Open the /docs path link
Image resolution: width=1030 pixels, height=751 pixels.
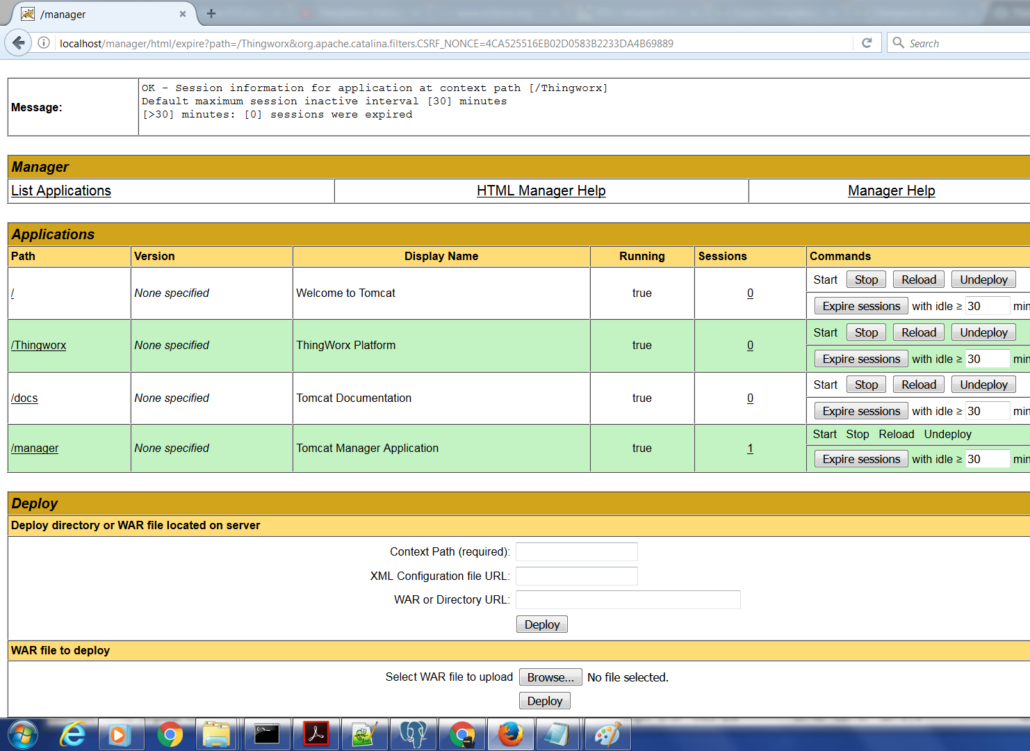click(x=24, y=398)
